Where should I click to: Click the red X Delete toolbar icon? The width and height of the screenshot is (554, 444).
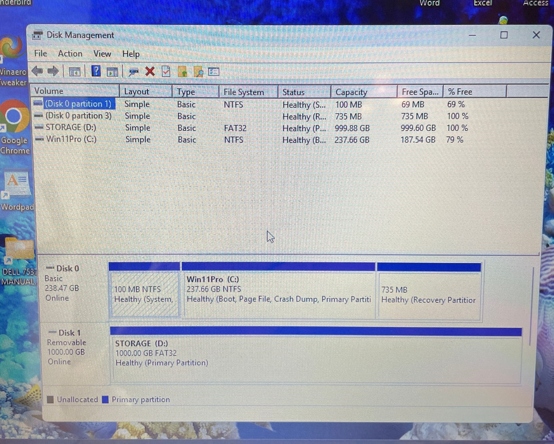tap(150, 71)
